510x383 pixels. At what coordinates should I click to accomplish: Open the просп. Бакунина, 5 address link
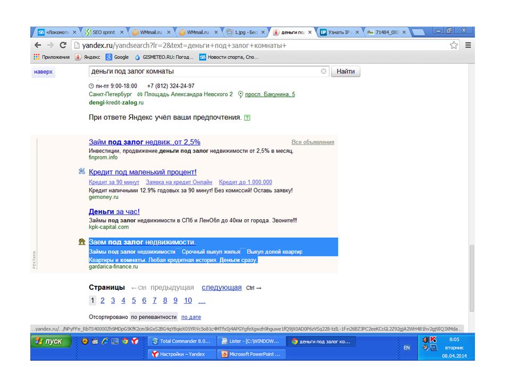(x=270, y=95)
